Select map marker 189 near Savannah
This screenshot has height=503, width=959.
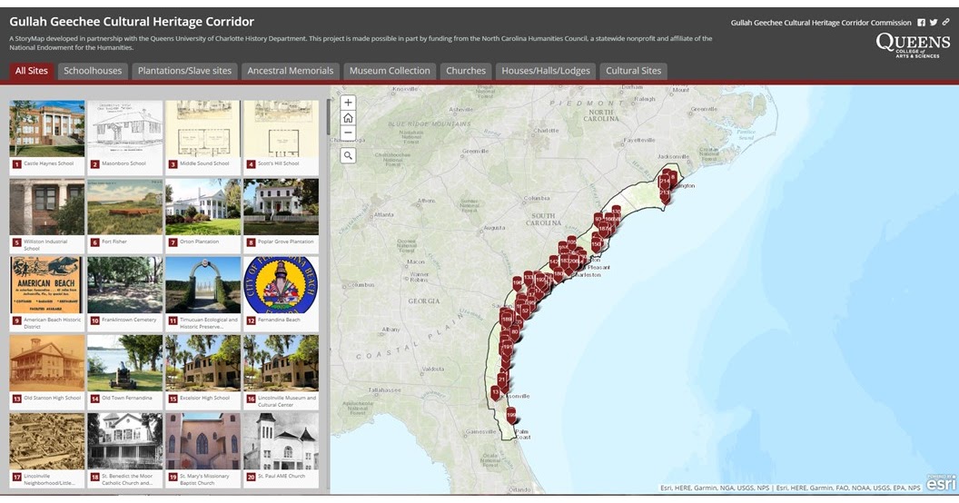click(x=507, y=320)
